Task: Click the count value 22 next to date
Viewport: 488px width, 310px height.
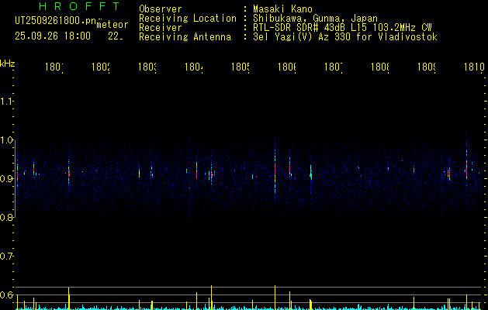Action: coord(116,36)
